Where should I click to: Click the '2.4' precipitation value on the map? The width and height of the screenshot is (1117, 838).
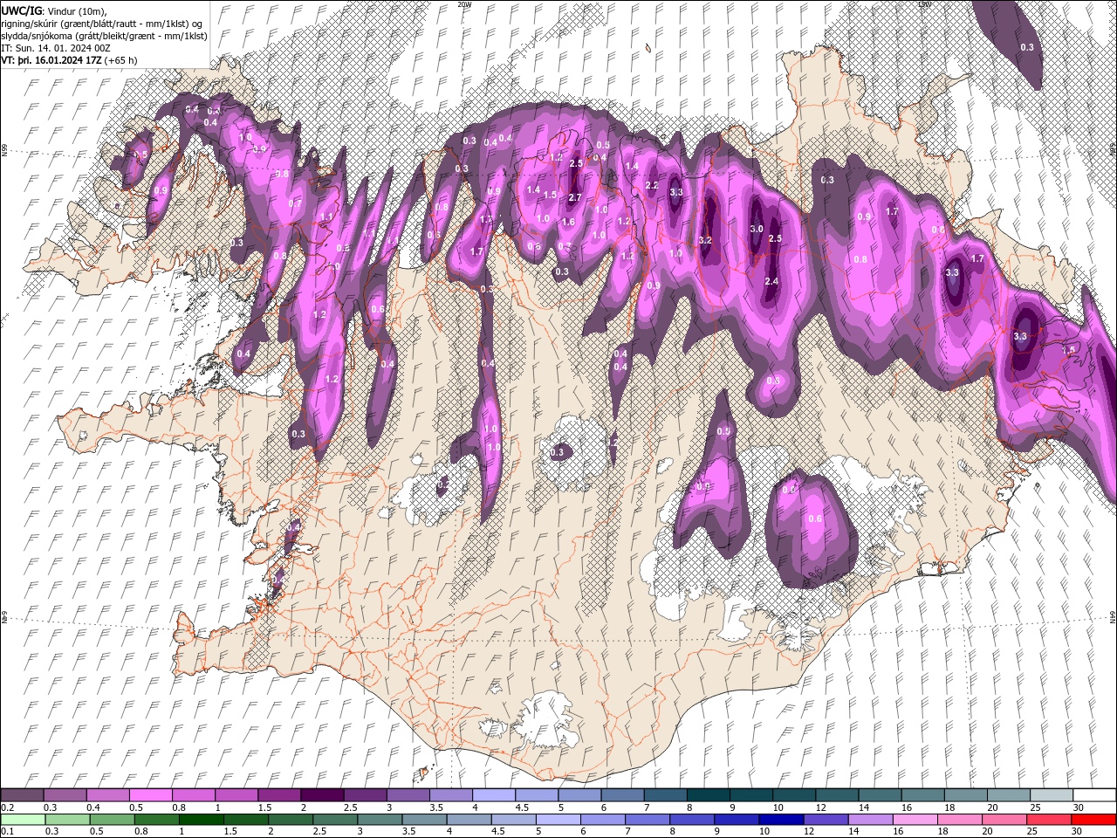771,281
